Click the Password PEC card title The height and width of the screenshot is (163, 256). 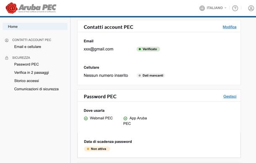pyautogui.click(x=100, y=96)
